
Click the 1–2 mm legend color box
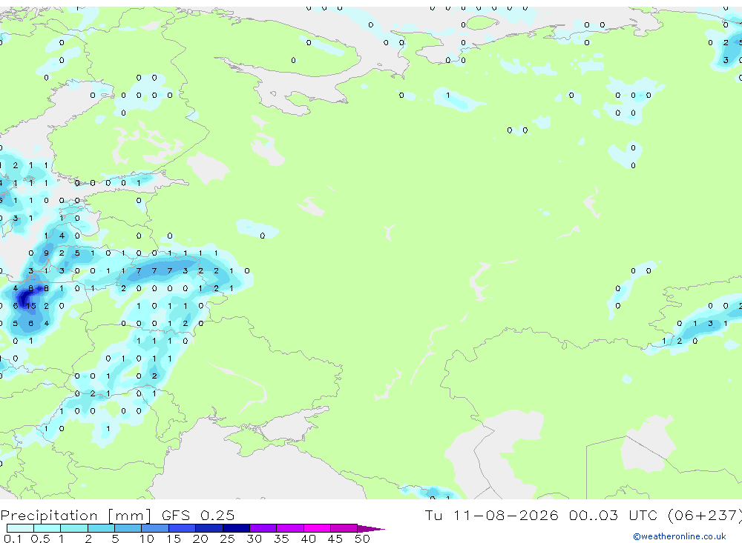click(74, 528)
